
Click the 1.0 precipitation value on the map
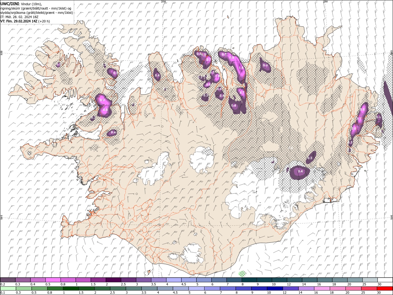(217, 76)
